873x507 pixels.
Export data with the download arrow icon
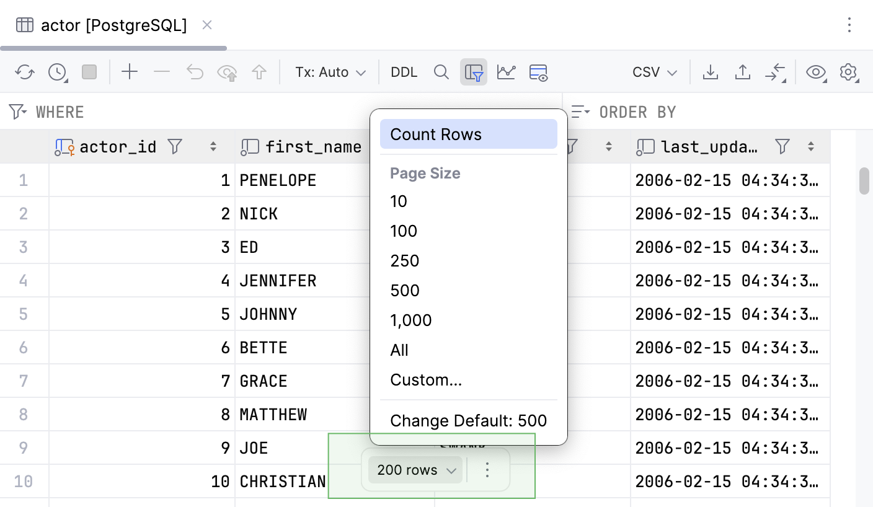click(711, 72)
